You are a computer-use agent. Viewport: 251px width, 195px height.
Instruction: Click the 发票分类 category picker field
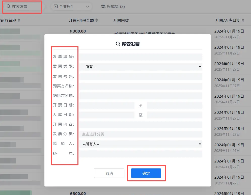point(141,134)
